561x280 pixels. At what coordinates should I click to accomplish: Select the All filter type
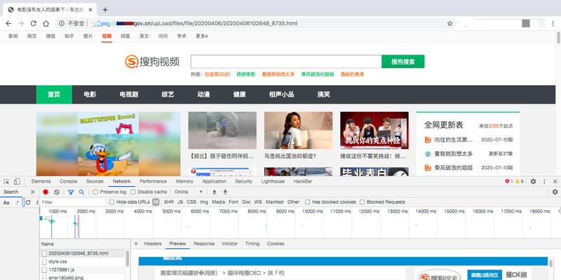pyautogui.click(x=156, y=202)
